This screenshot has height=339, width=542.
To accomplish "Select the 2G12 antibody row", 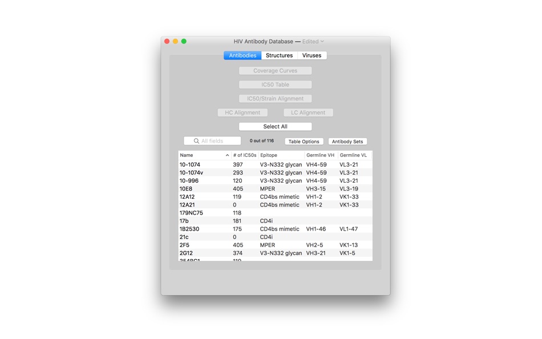I will click(275, 253).
